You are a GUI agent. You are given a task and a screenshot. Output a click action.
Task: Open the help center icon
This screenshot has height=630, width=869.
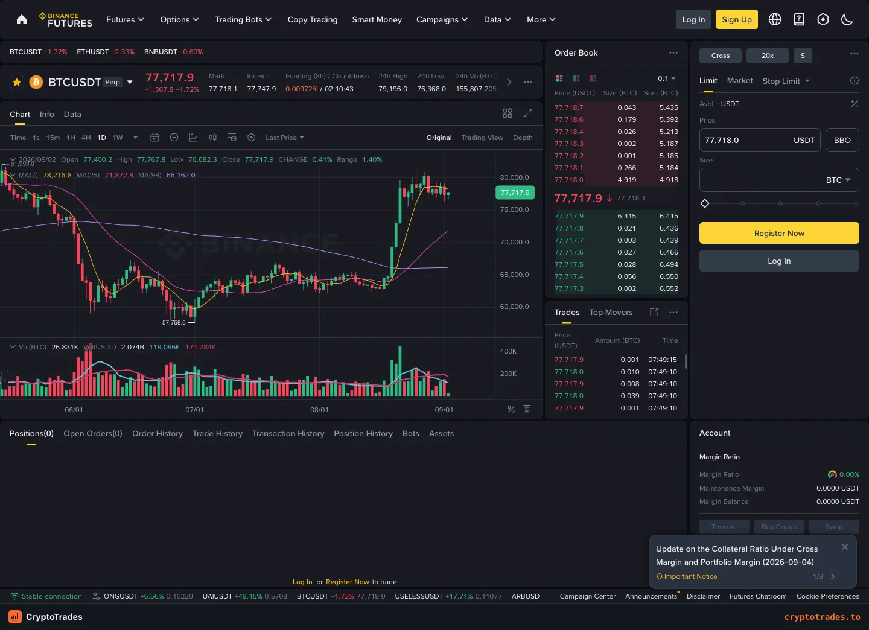point(799,19)
